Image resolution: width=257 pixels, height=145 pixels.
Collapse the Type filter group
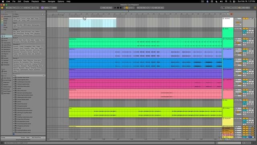pyautogui.click(x=15, y=23)
